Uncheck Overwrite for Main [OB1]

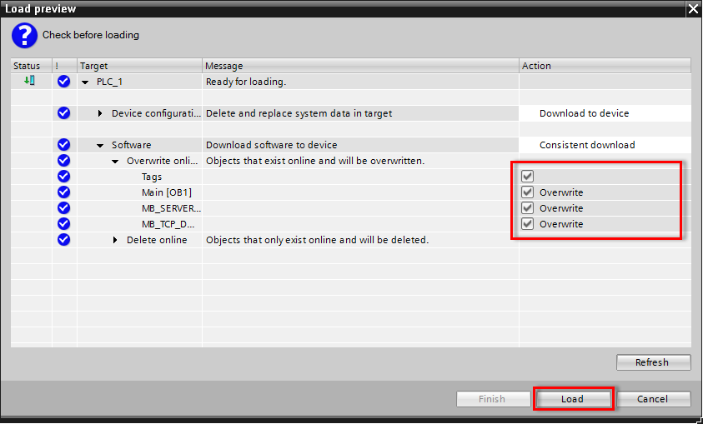[527, 192]
